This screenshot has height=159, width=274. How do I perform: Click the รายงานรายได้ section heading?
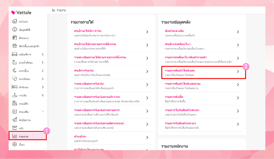click(82, 22)
